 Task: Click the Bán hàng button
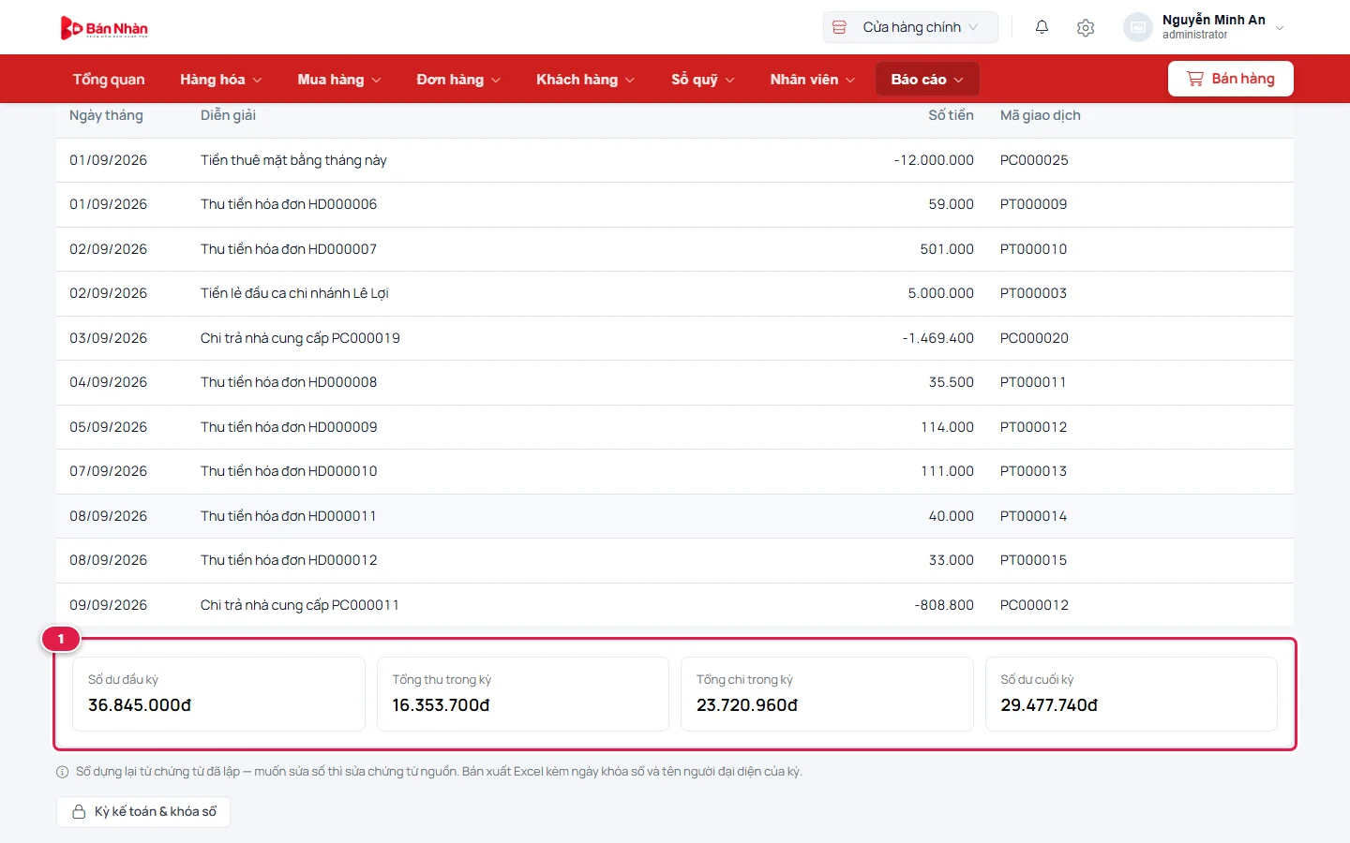pyautogui.click(x=1230, y=79)
